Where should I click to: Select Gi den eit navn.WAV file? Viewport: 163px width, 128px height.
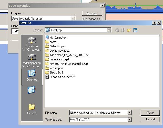(60, 77)
